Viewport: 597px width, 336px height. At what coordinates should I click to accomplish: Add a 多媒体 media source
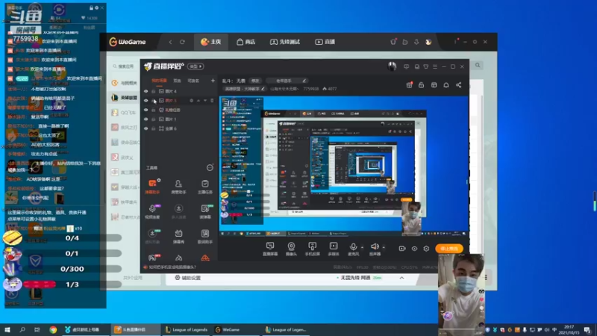(333, 249)
